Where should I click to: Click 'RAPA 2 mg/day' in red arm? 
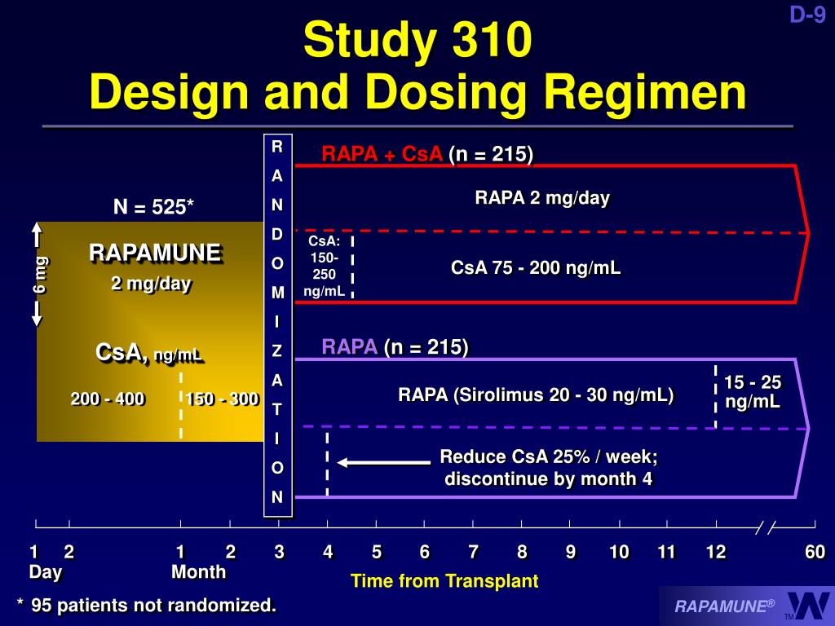pyautogui.click(x=542, y=198)
